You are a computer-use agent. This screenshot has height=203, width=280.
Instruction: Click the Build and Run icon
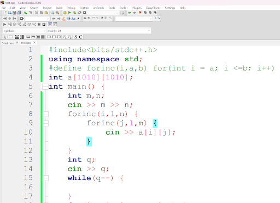click(x=74, y=13)
